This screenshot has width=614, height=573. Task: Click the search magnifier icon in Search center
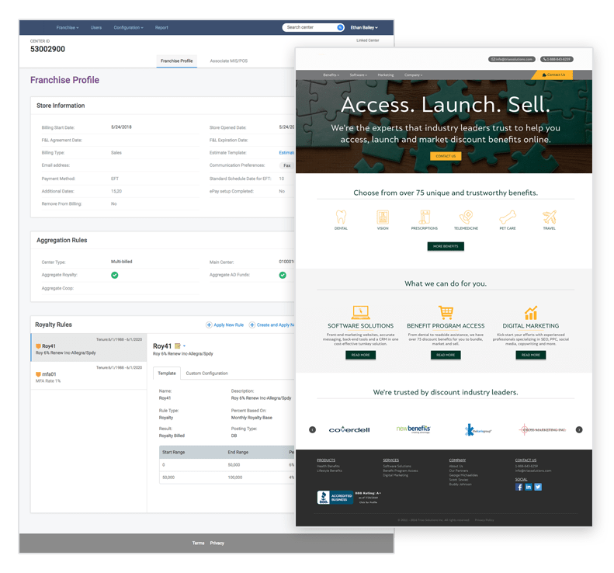[x=340, y=27]
